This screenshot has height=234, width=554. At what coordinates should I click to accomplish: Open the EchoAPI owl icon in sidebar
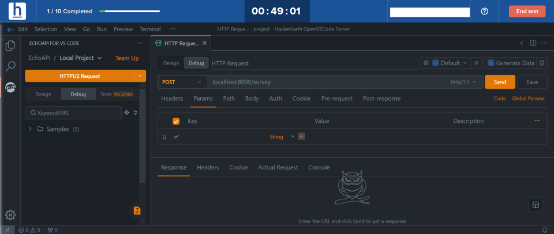(10, 88)
